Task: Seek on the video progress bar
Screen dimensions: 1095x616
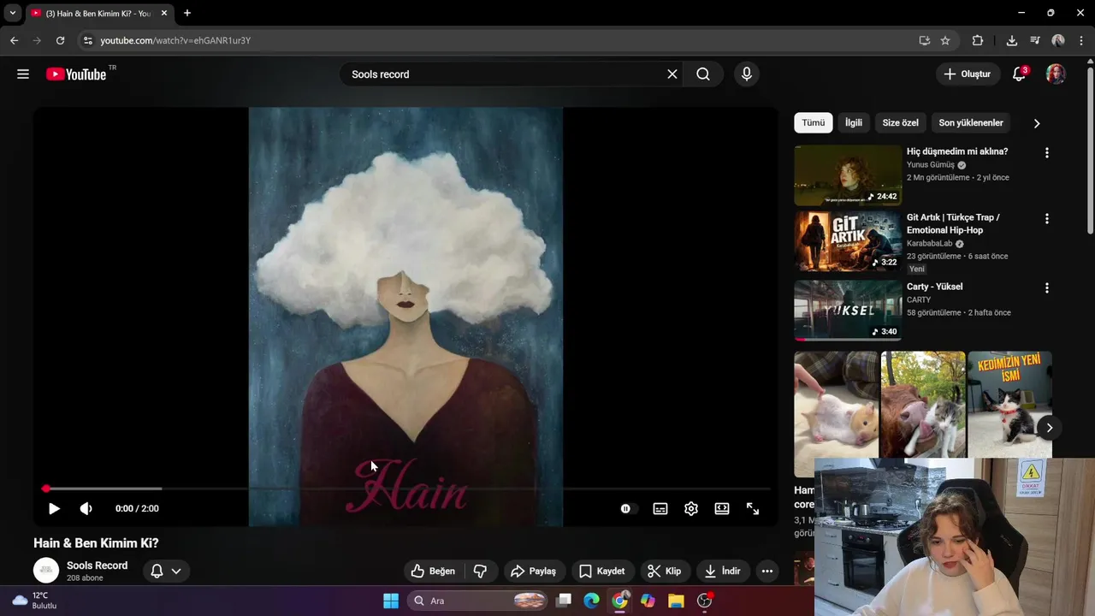Action: (406, 489)
